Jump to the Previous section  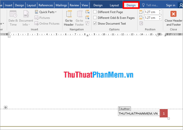tap(87, 12)
